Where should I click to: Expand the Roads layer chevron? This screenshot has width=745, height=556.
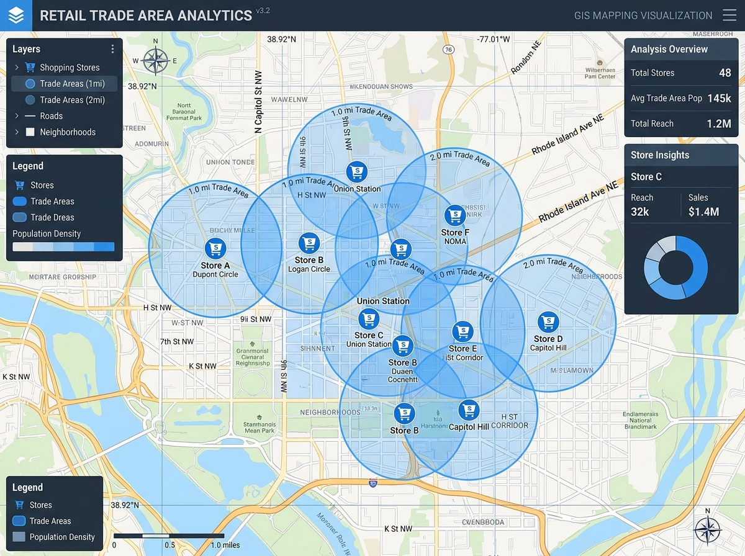[17, 116]
